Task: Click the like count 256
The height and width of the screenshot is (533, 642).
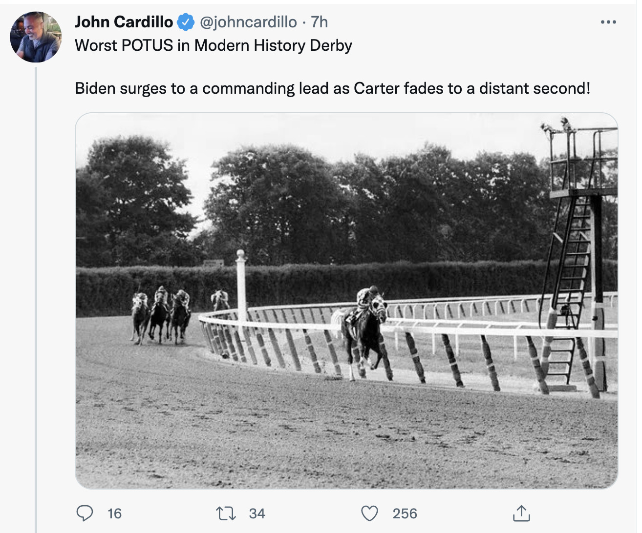Action: coord(405,513)
